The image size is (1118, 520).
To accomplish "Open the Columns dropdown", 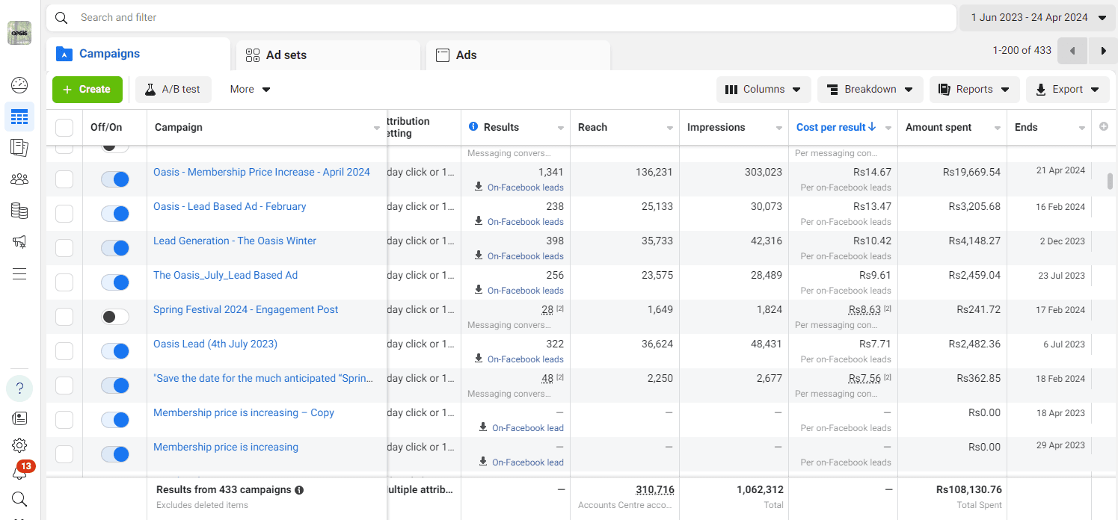I will click(x=763, y=89).
